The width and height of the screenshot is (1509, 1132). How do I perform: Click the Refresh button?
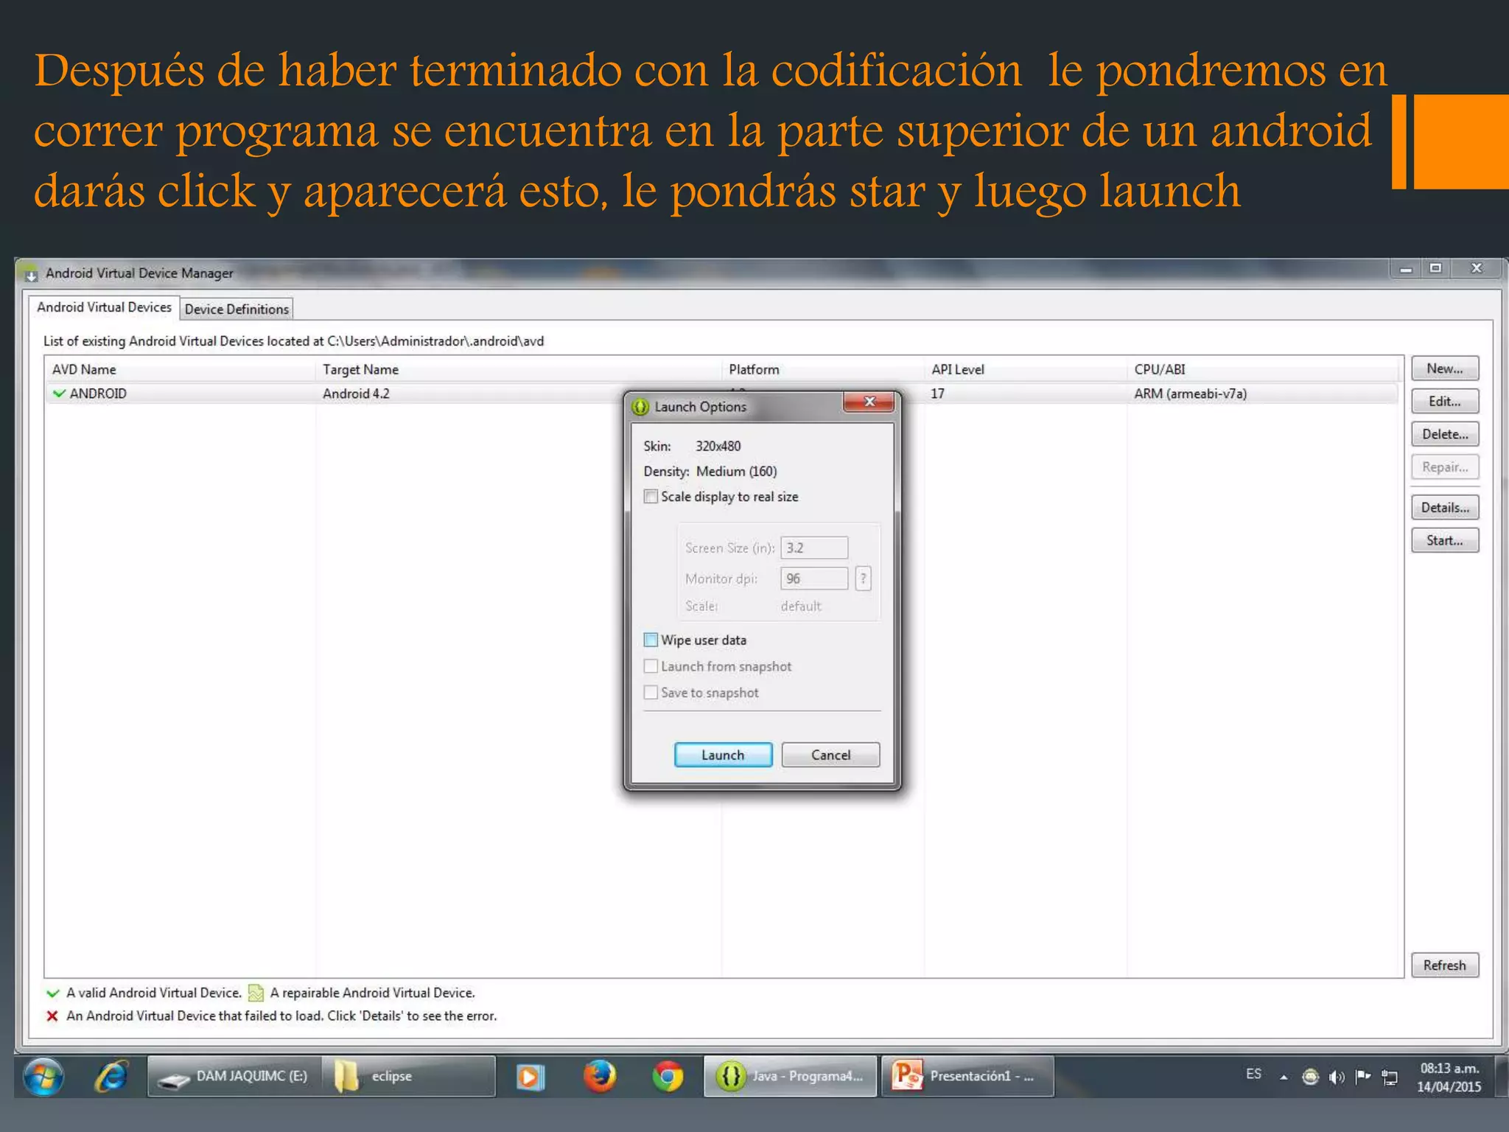[1445, 965]
